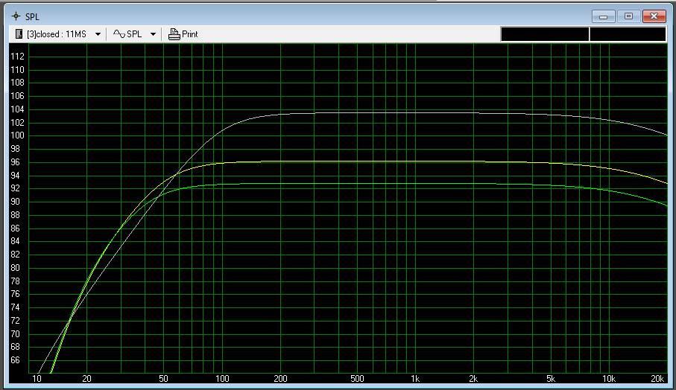Click the Print button

[183, 34]
